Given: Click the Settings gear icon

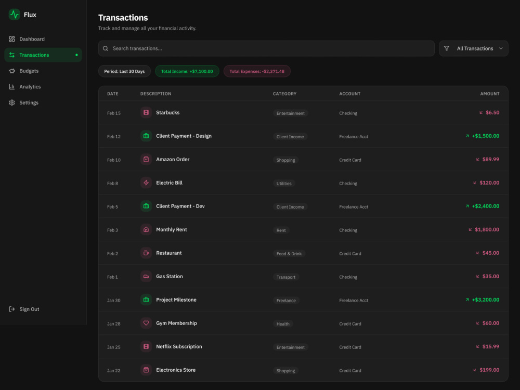Looking at the screenshot, I should tap(12, 103).
